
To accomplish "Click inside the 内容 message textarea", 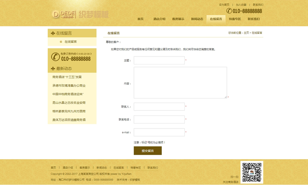I will (180, 83).
